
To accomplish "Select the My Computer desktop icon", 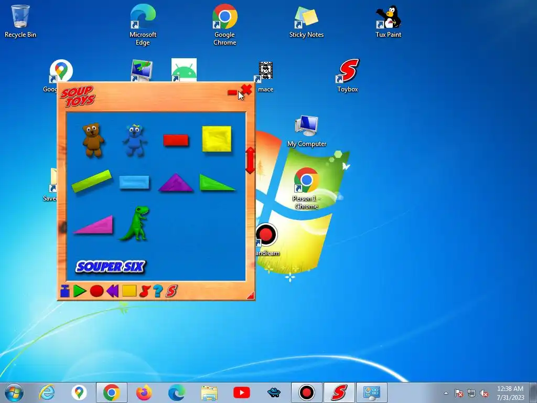I will point(307,131).
